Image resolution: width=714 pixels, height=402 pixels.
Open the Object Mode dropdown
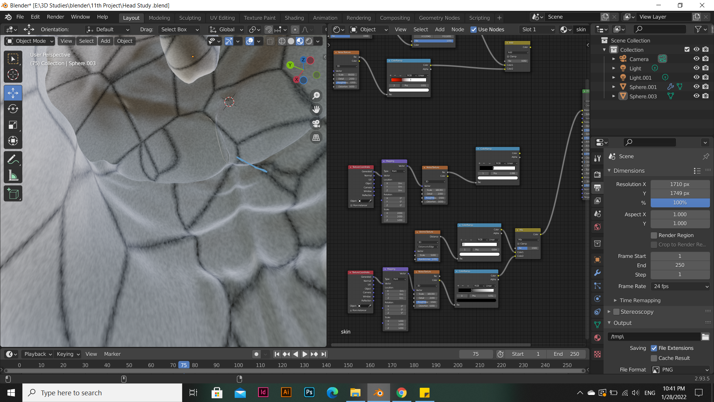point(30,41)
